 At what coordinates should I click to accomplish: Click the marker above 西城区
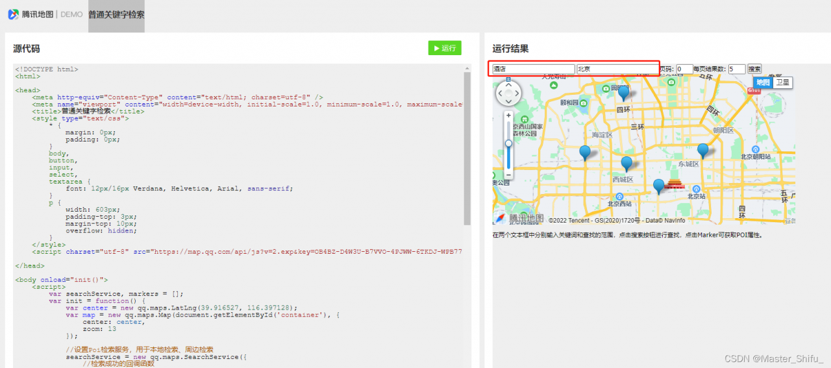click(626, 164)
